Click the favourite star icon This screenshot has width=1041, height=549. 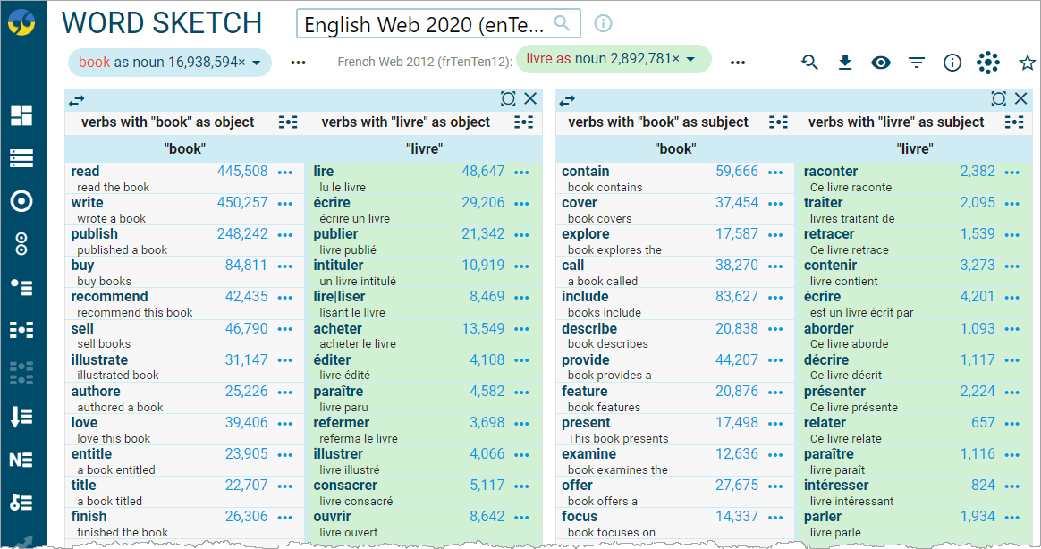[x=1027, y=63]
